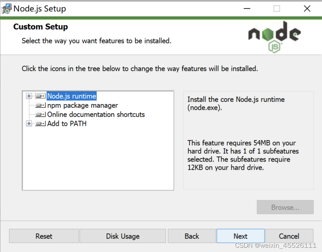Click the Next button
Image resolution: width=322 pixels, height=252 pixels.
(240, 236)
